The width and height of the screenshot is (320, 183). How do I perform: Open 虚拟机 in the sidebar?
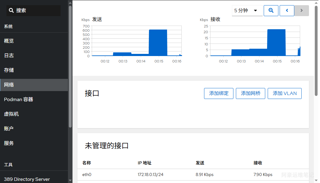34,114
